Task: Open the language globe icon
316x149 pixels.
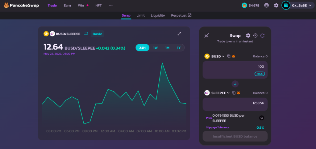Action: coord(266,6)
